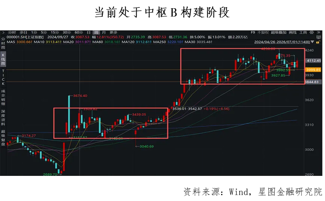Click the WF monitor icon
The height and width of the screenshot is (201, 325).
(x=319, y=37)
